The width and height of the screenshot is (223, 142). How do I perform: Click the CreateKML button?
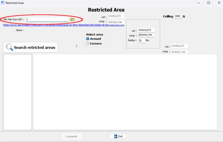pyautogui.click(x=72, y=137)
